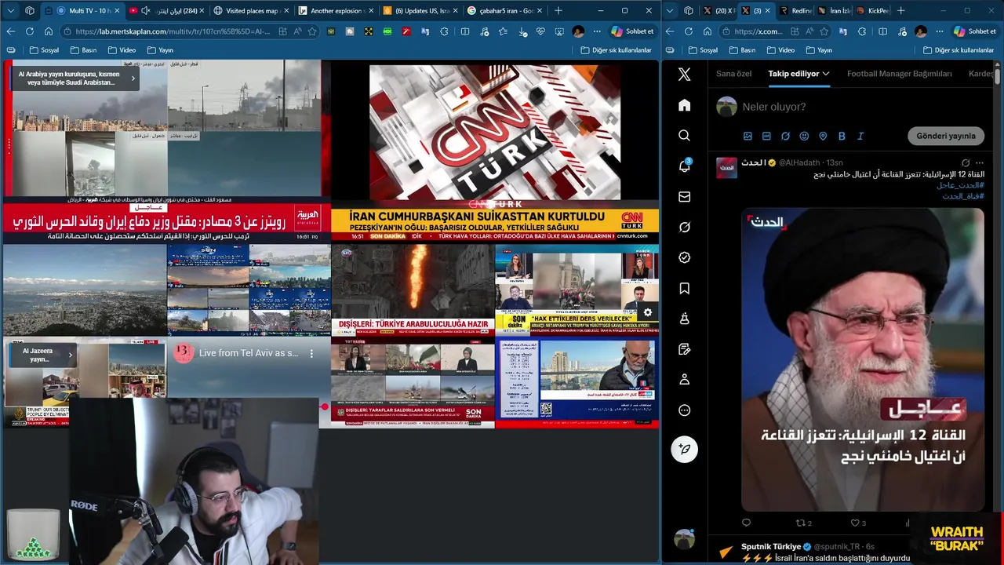Open X Home in the left sidebar

click(684, 105)
